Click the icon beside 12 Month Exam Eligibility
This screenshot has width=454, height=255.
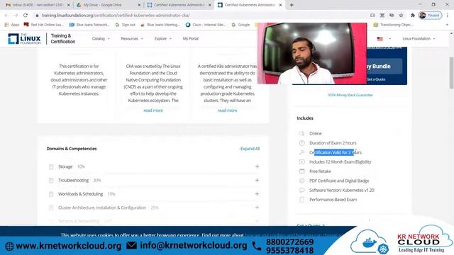(x=301, y=162)
